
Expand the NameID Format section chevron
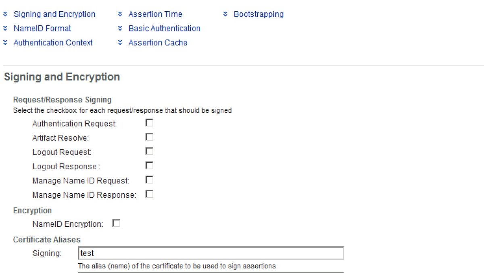(x=5, y=28)
